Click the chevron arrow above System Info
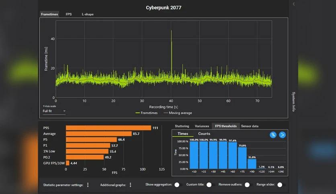Screen dimensions: 336x194 [294, 4]
